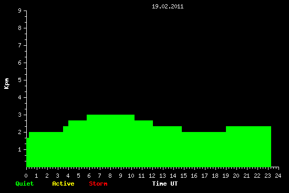Click the 3 on the Kpm axis

coord(20,115)
